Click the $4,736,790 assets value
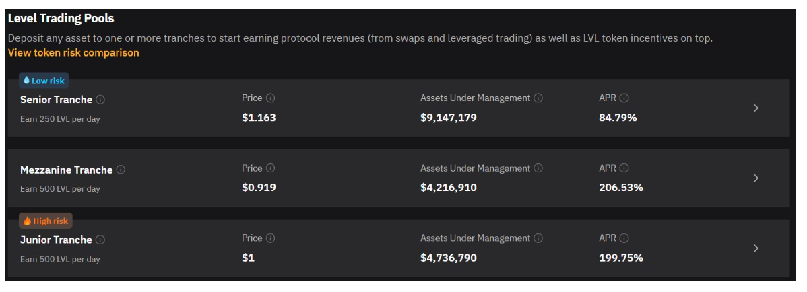Viewport: 807px width, 292px height. pyautogui.click(x=448, y=258)
